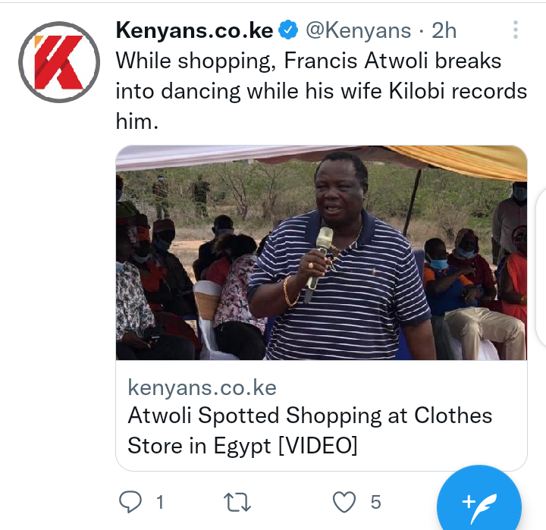
Task: Open the Kenyans.co.ke profile avatar
Action: pos(59,62)
